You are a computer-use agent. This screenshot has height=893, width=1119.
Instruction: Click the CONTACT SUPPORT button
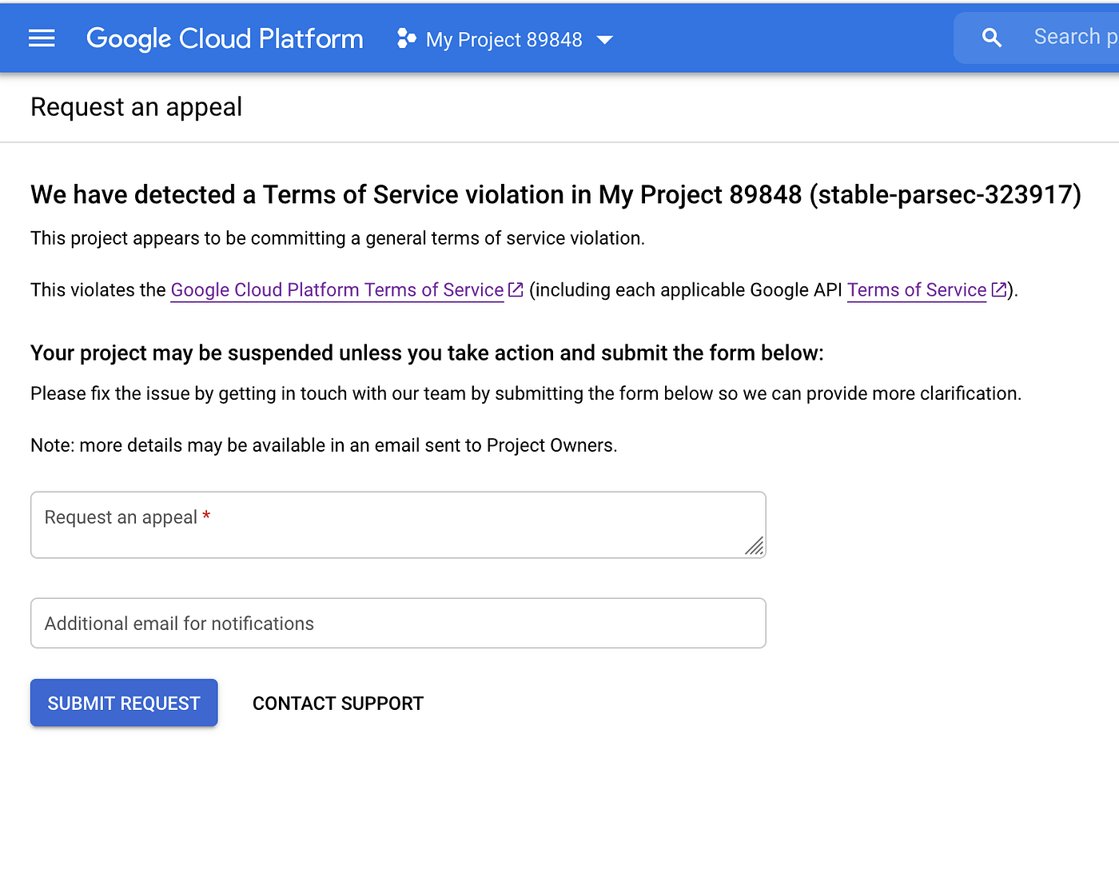coord(338,704)
